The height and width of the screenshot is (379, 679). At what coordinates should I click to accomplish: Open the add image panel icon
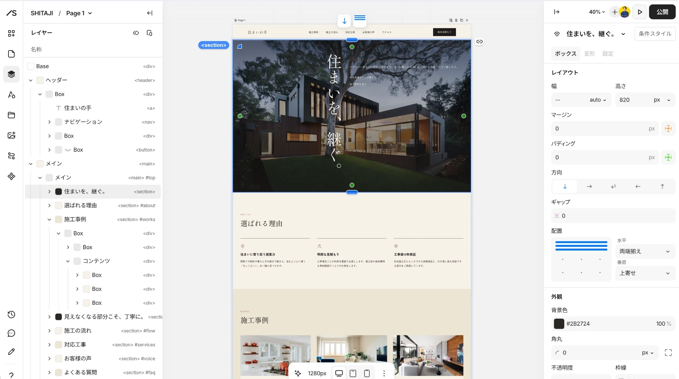(x=11, y=135)
